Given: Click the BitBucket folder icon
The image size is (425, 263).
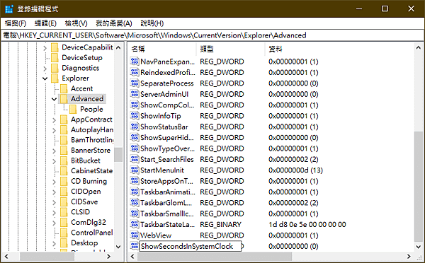Looking at the screenshot, I should [x=64, y=160].
